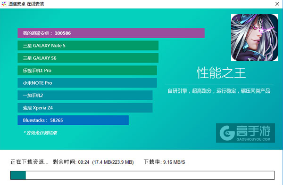Select the 一加手机2 bar

tap(85, 95)
